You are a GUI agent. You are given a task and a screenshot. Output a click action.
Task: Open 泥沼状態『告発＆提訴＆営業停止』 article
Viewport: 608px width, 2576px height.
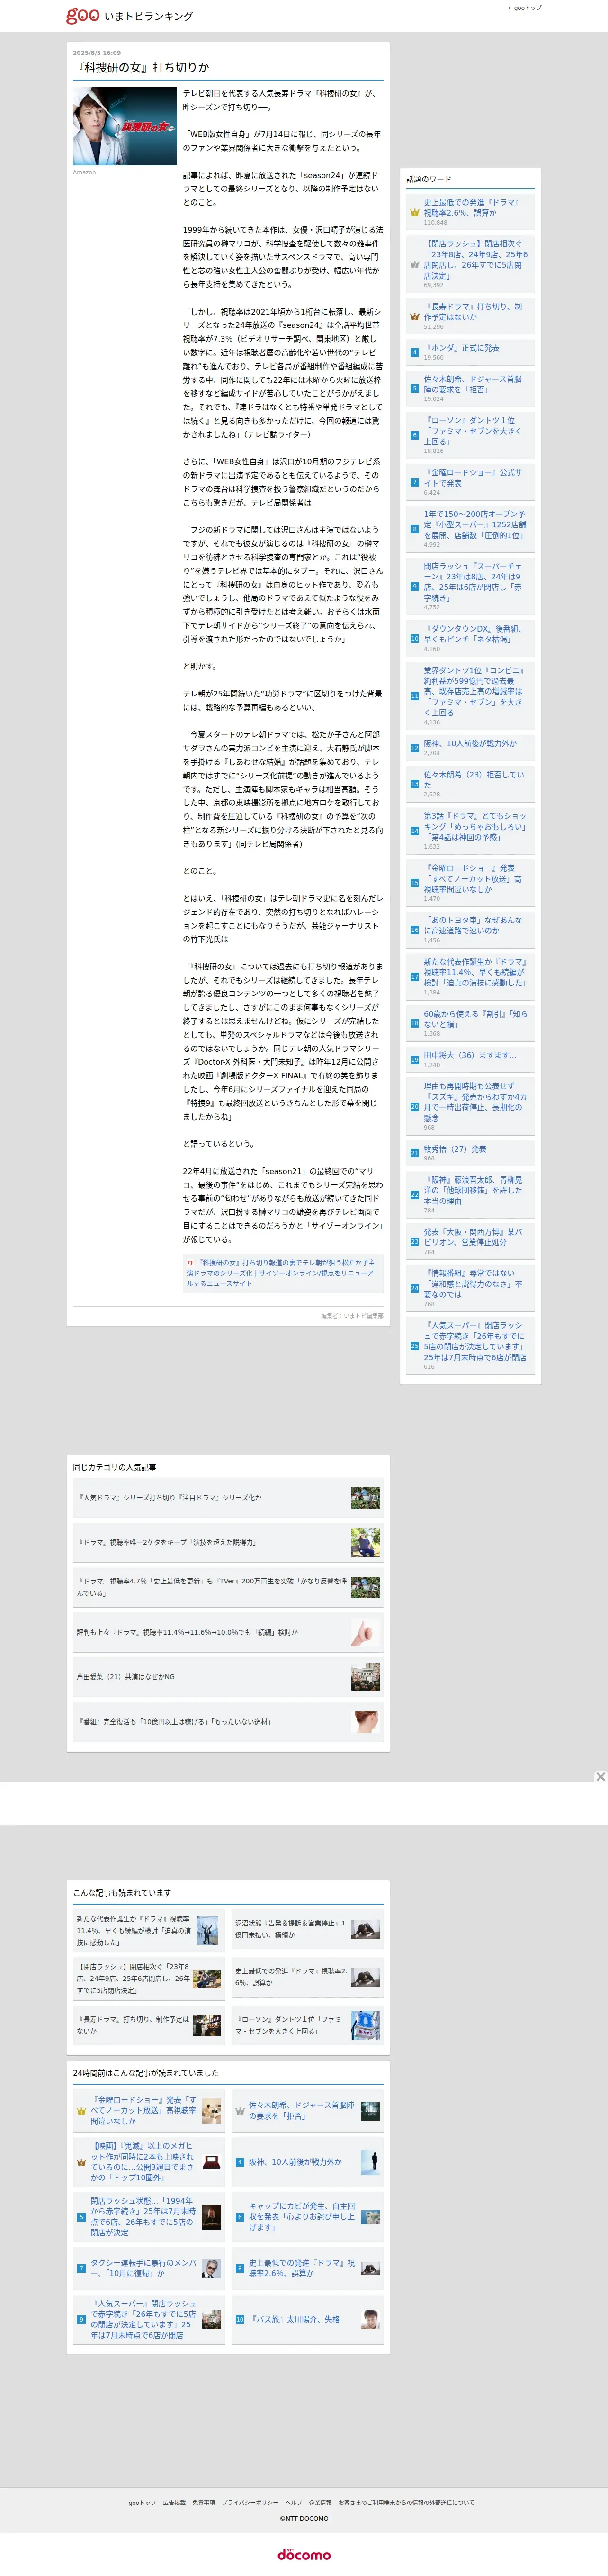click(290, 1929)
